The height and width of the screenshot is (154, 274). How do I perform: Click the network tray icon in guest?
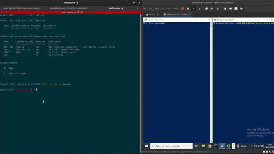[259, 146]
